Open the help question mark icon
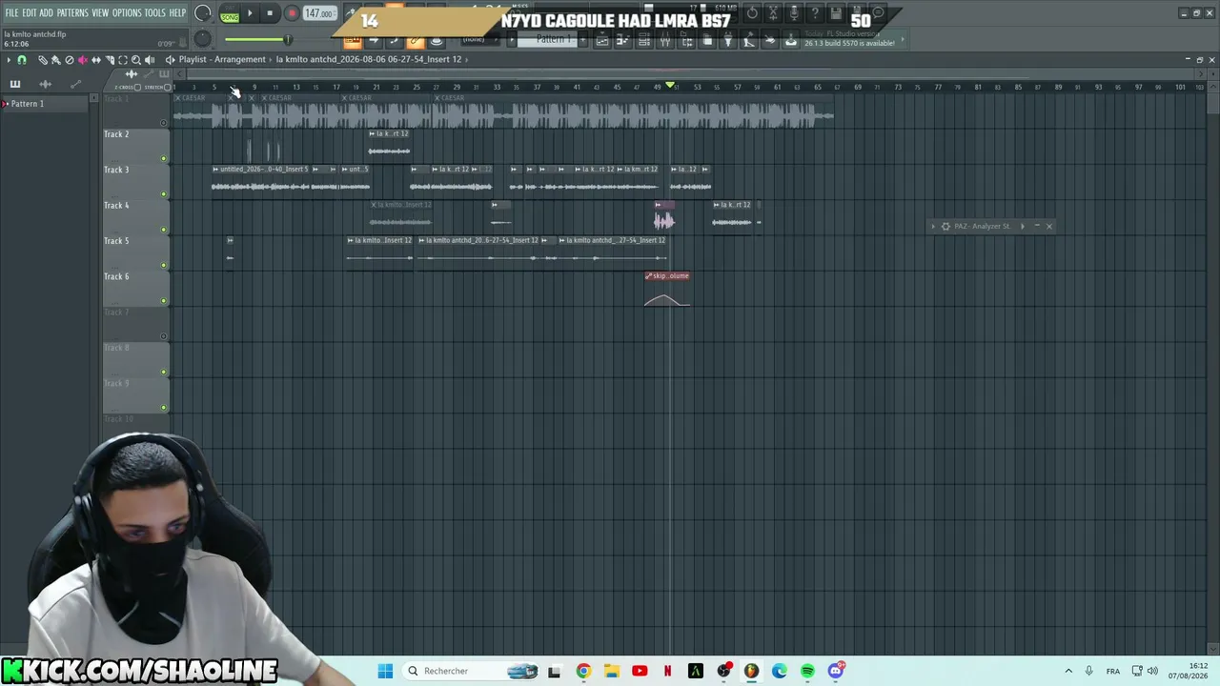Screen dimensions: 1220x686 [x=815, y=13]
